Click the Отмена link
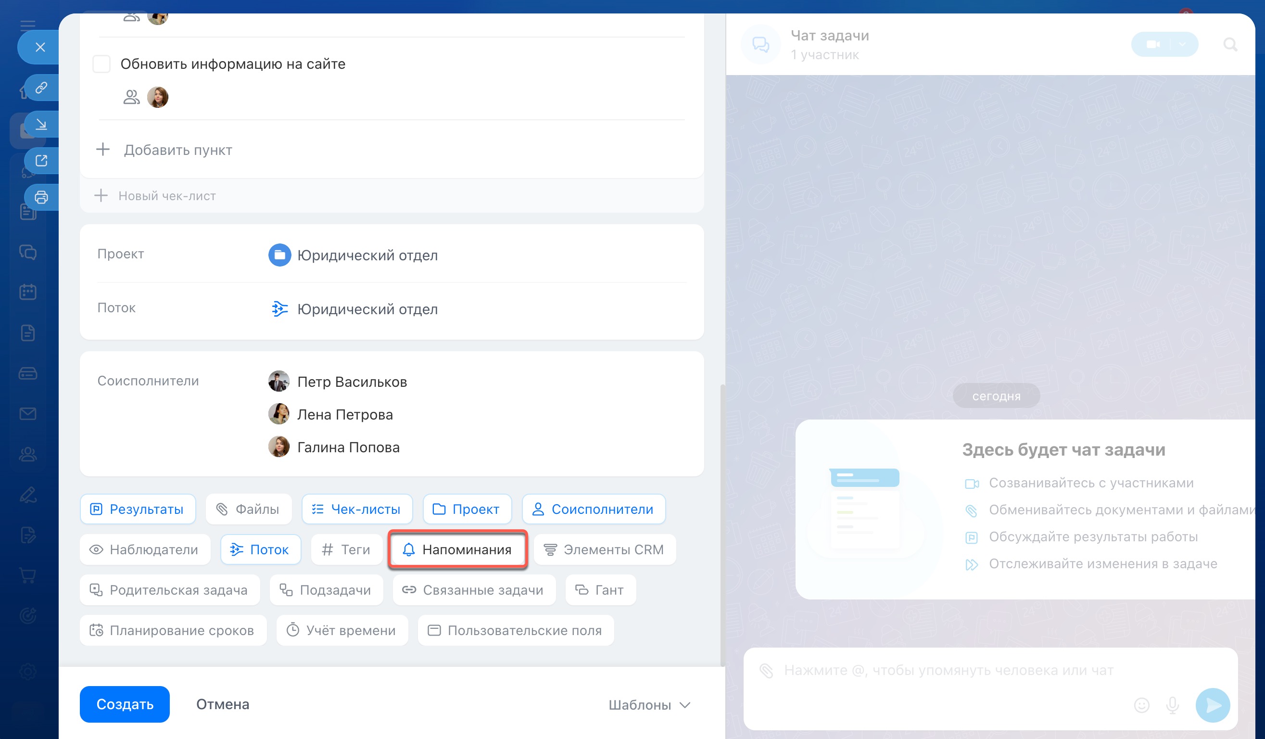This screenshot has width=1265, height=739. (x=222, y=704)
